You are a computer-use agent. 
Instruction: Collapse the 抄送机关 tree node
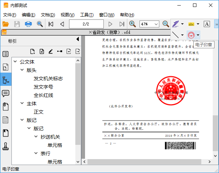(36, 137)
